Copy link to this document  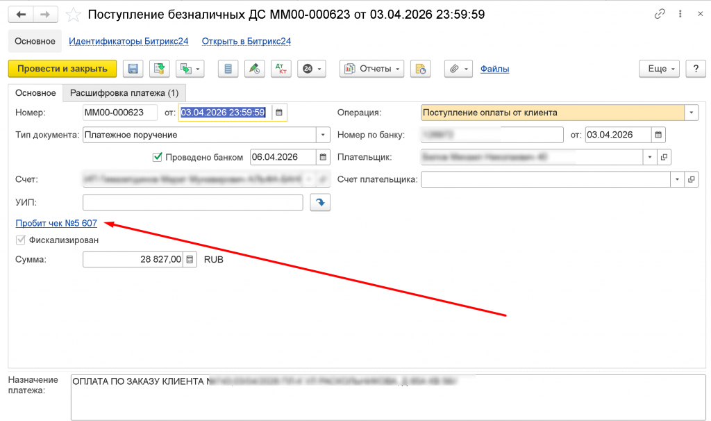[660, 14]
